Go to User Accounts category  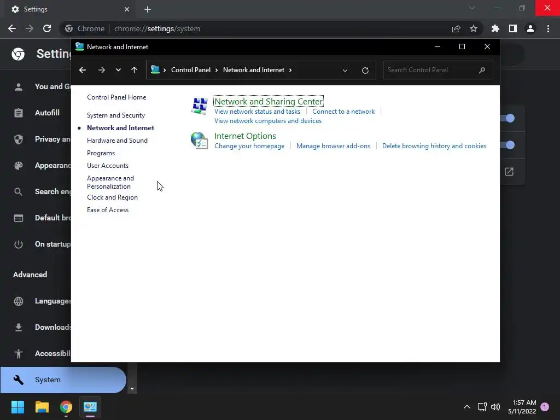point(108,166)
